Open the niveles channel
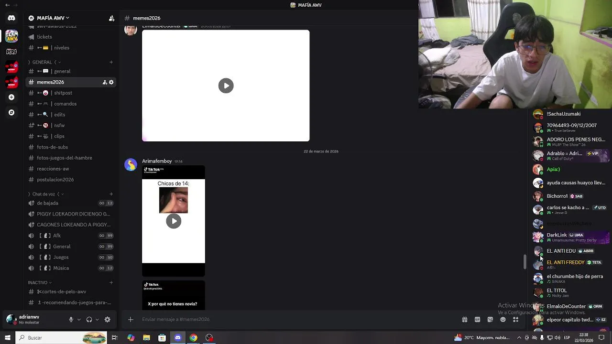612x344 pixels. (x=71, y=48)
